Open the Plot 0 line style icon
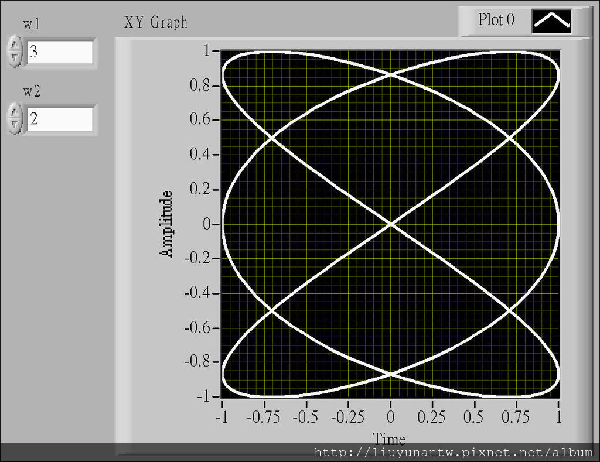This screenshot has width=600, height=462. [x=551, y=21]
